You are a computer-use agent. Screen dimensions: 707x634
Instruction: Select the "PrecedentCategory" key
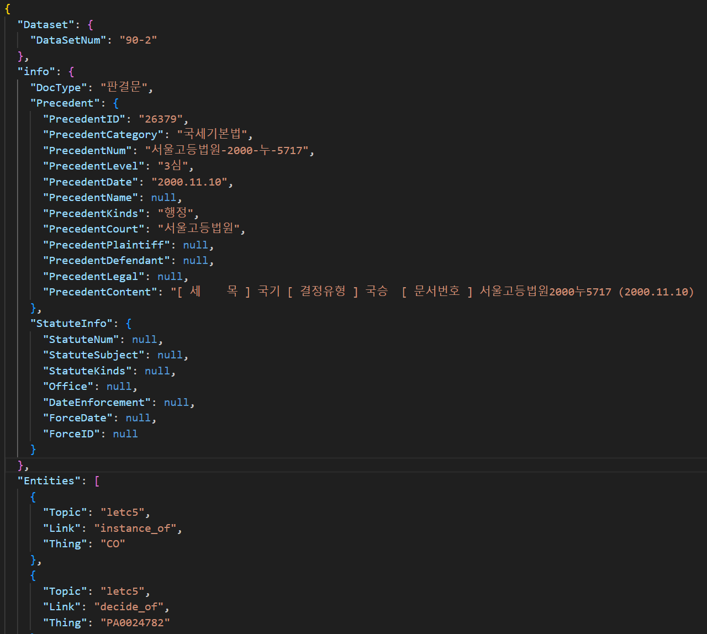click(103, 135)
